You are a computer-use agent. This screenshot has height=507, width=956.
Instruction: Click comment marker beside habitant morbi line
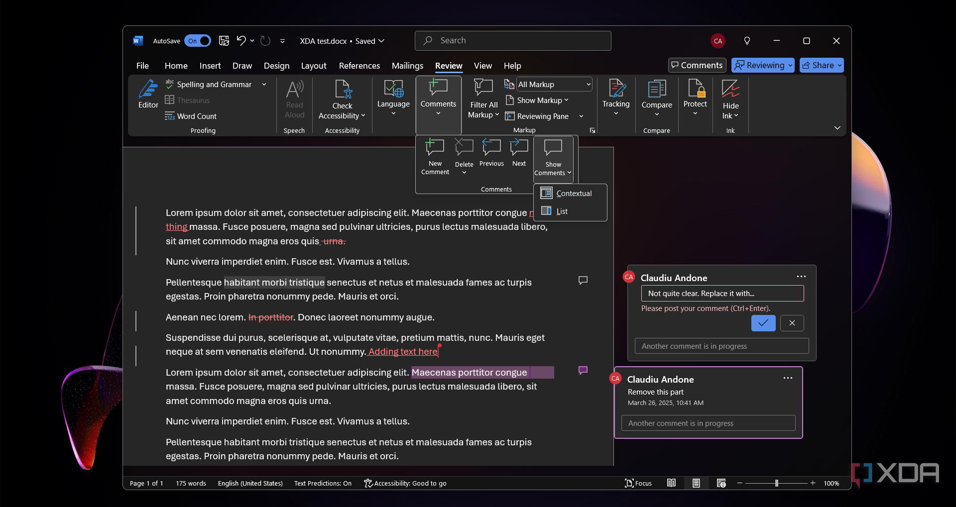point(583,280)
